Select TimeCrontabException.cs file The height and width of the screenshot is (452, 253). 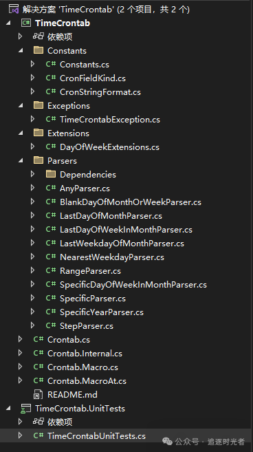(x=110, y=119)
